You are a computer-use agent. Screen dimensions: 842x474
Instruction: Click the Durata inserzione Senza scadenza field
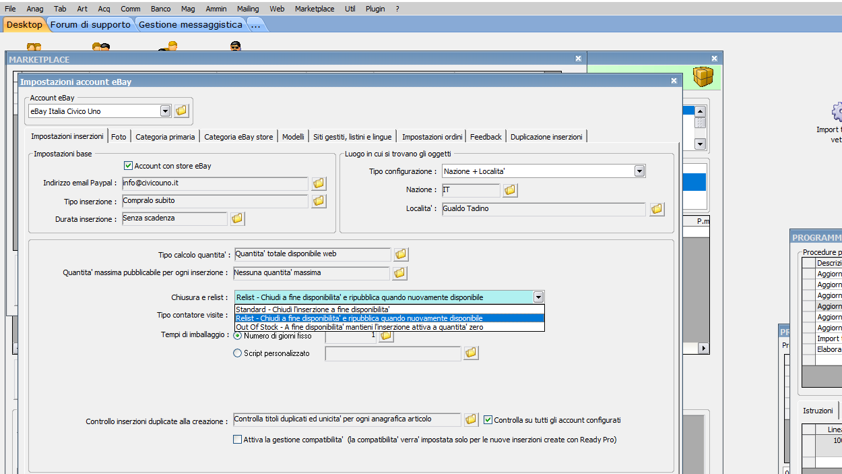point(174,218)
